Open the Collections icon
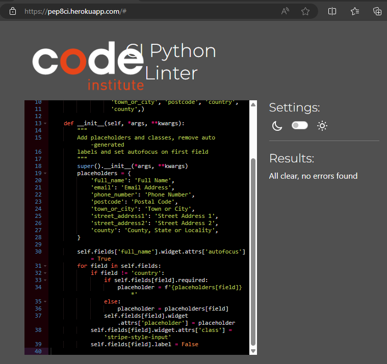 click(377, 11)
